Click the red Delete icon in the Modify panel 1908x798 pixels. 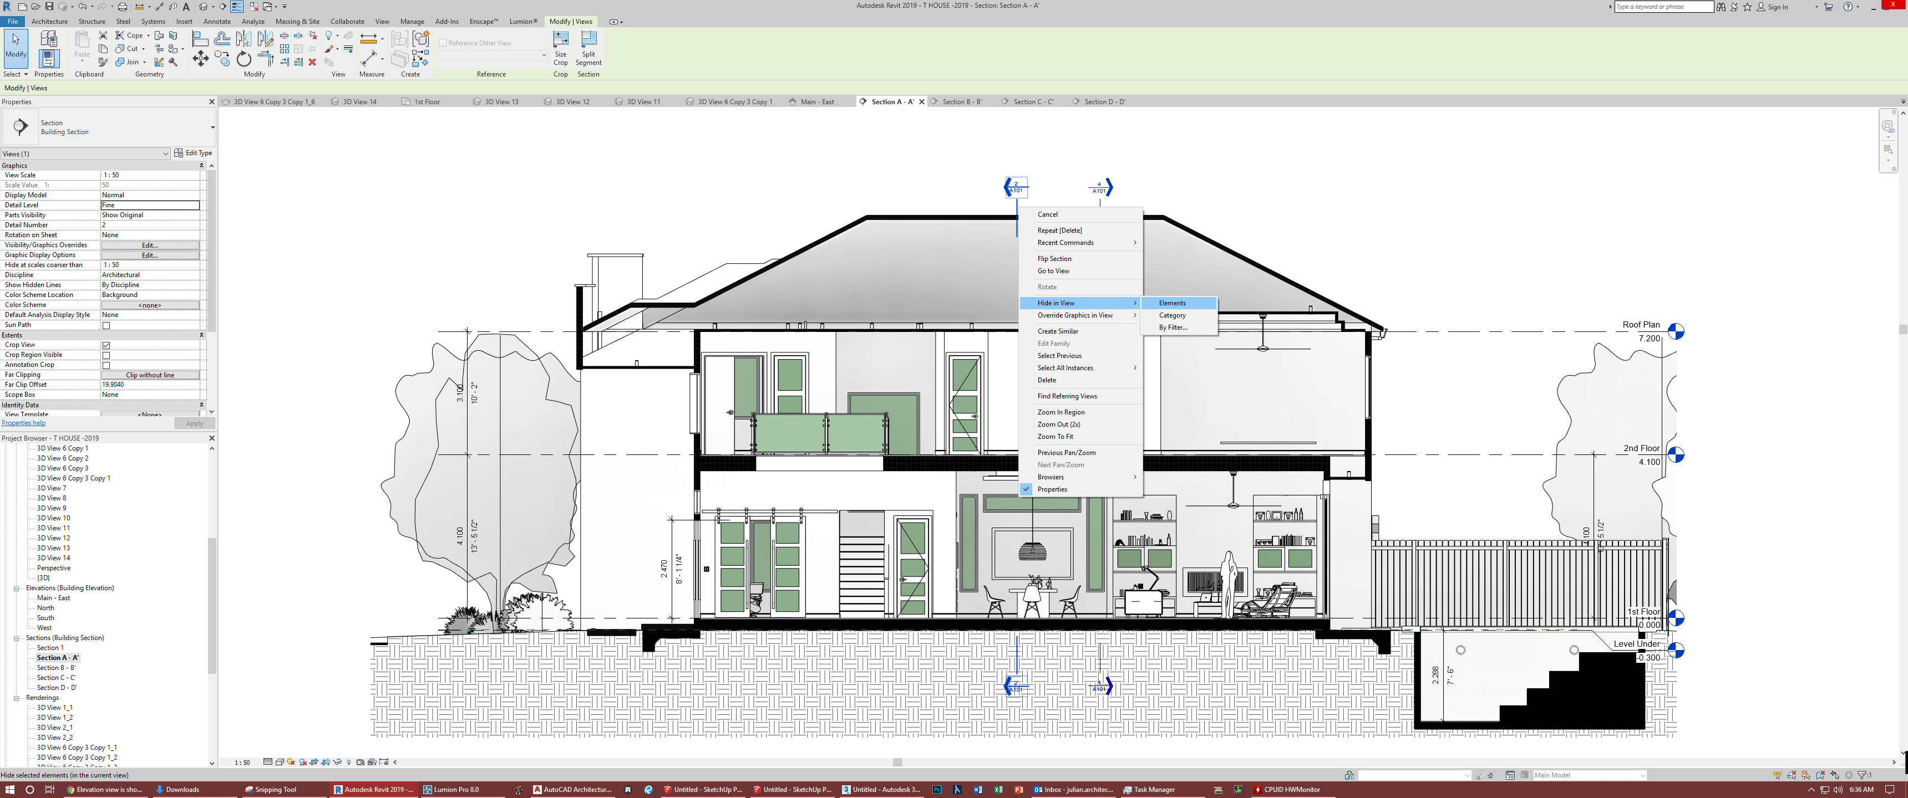(313, 62)
